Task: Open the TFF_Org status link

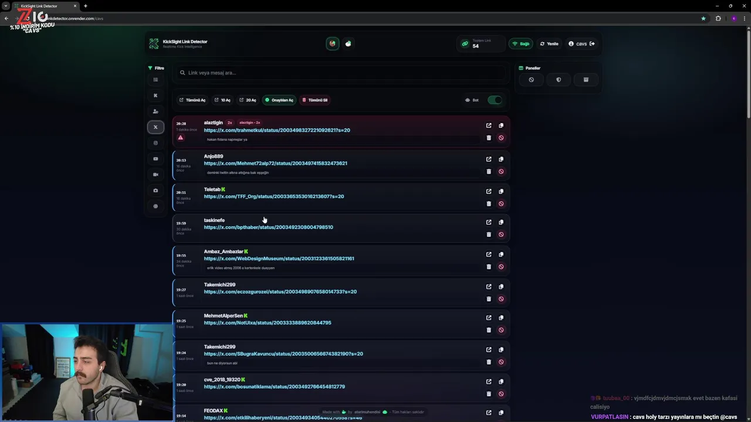Action: pos(274,196)
